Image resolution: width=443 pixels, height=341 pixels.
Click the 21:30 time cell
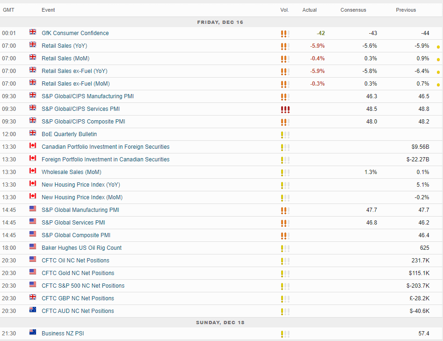tap(9, 334)
